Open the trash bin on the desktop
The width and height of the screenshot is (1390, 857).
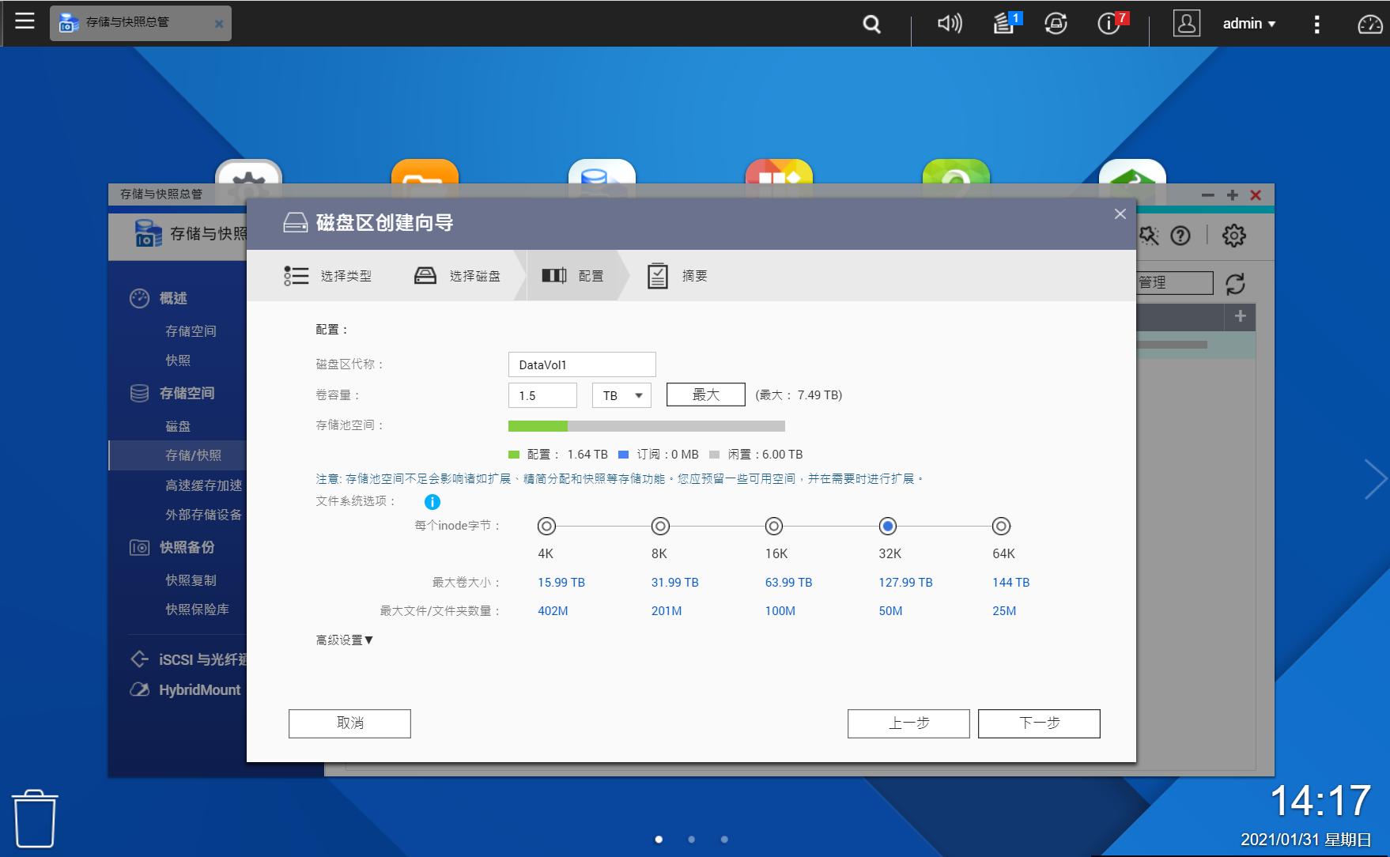point(33,817)
